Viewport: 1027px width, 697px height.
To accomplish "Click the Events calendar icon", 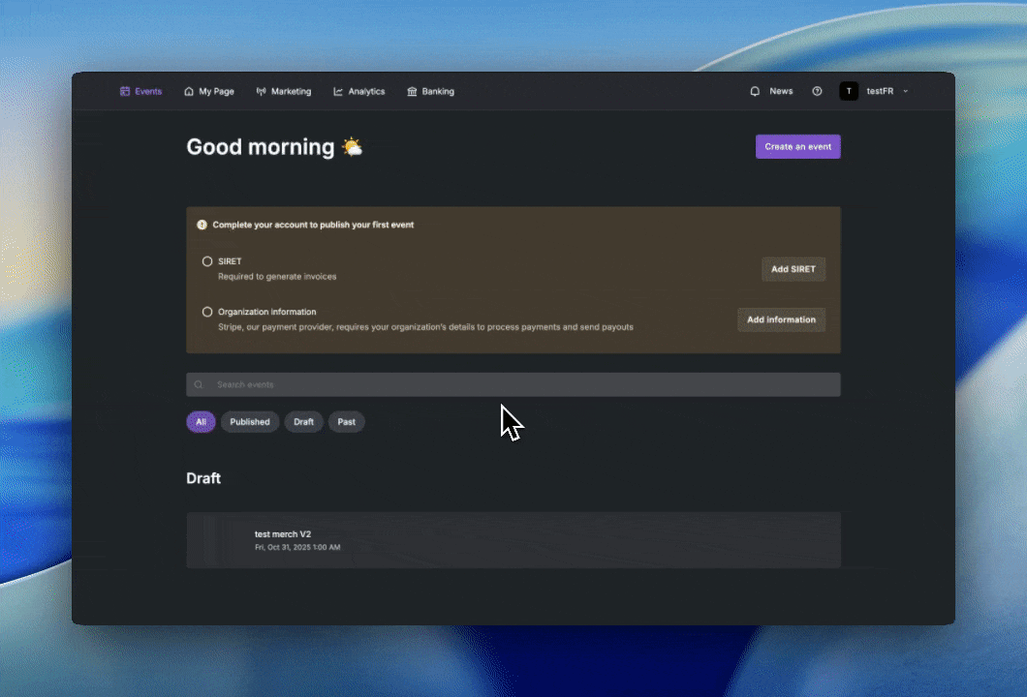I will click(x=125, y=92).
